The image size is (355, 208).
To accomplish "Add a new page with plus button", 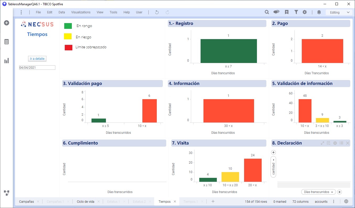I will [x=213, y=201].
